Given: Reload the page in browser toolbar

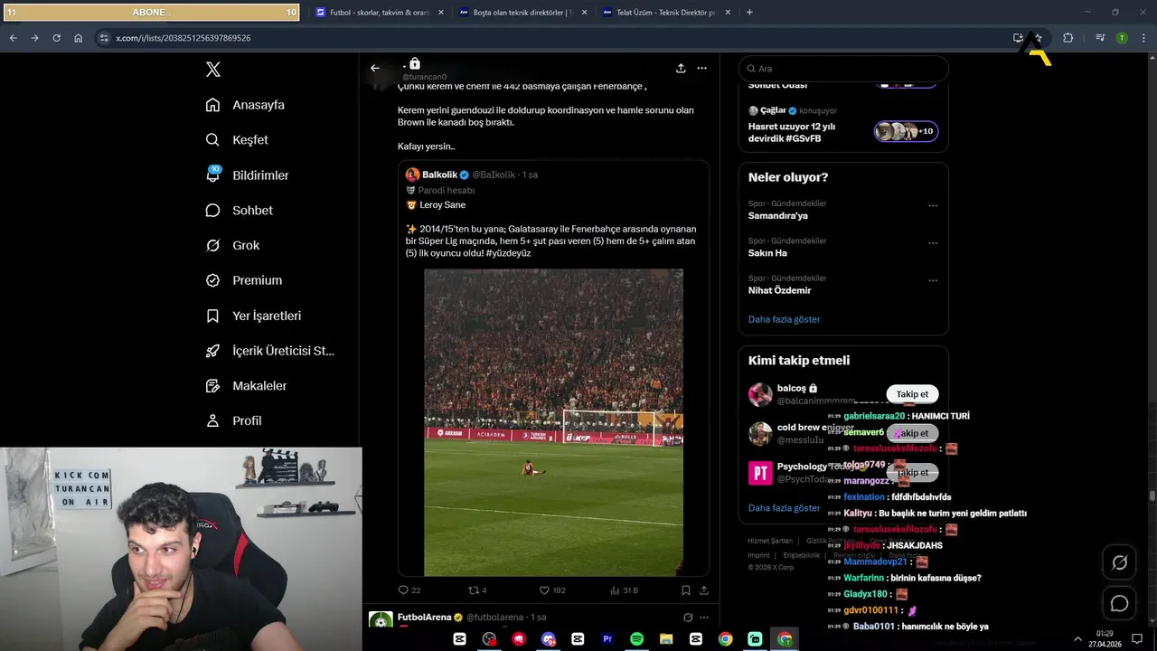Looking at the screenshot, I should tap(56, 38).
